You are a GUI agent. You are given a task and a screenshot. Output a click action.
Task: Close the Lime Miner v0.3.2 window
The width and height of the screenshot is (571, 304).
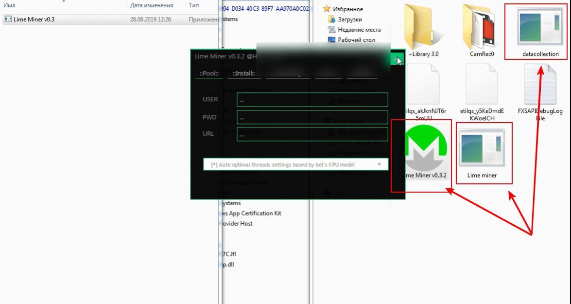tap(397, 59)
